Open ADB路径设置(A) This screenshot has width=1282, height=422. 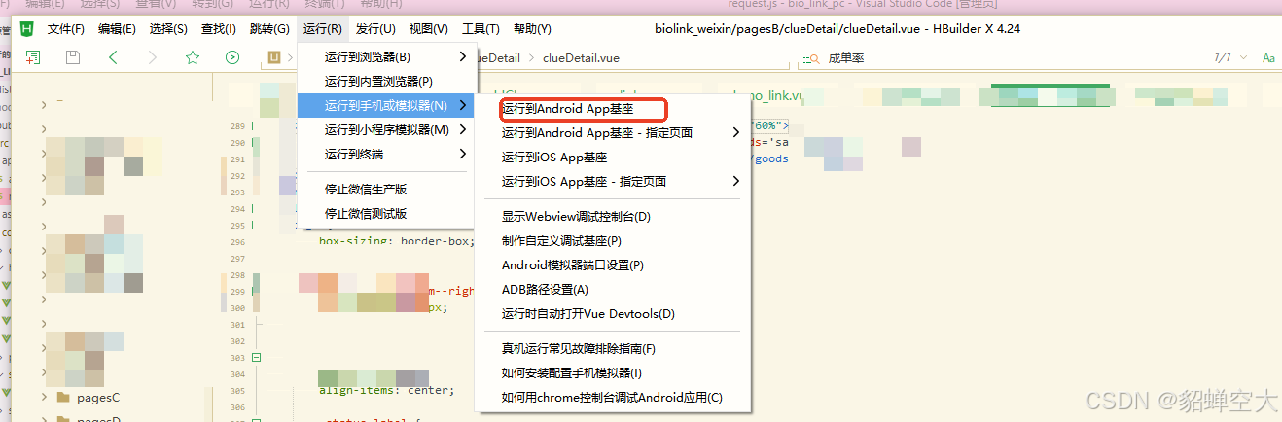pyautogui.click(x=612, y=289)
